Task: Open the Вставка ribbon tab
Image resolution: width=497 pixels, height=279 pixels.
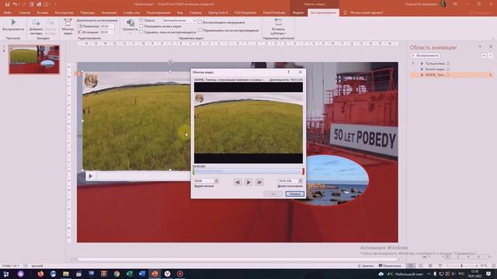Action: (x=43, y=12)
